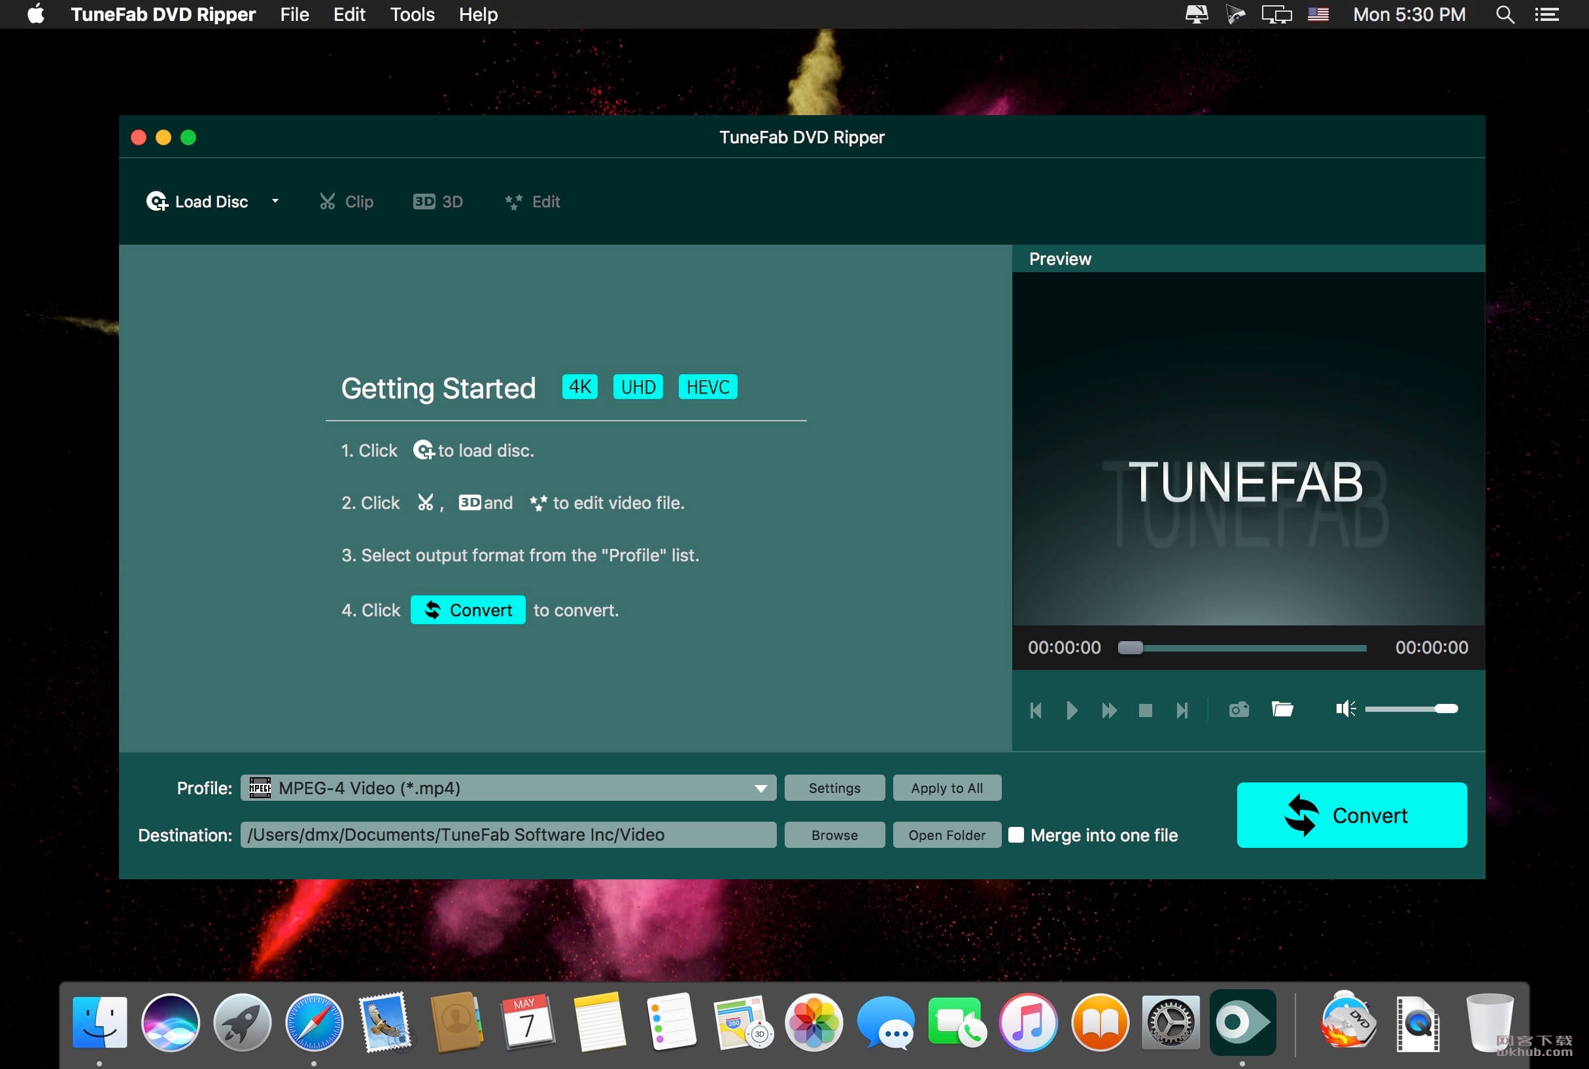
Task: Click the Convert sample button in step 4
Action: pos(468,610)
